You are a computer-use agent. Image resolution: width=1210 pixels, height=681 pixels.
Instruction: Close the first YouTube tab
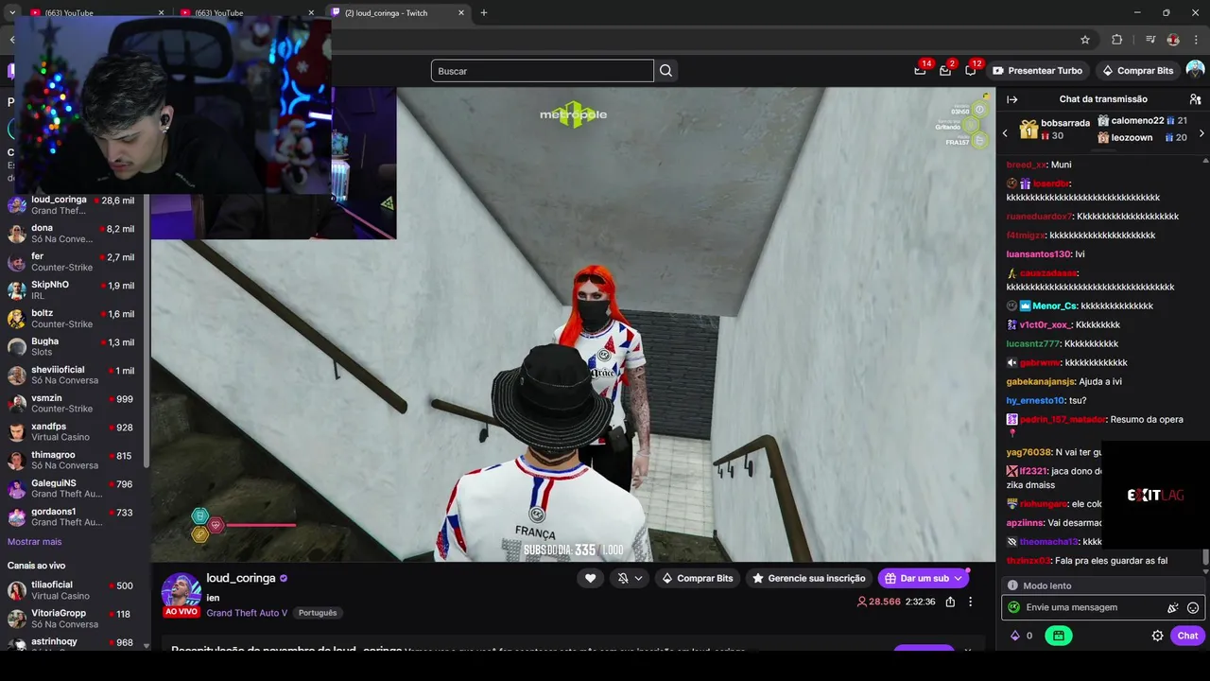[x=161, y=13]
